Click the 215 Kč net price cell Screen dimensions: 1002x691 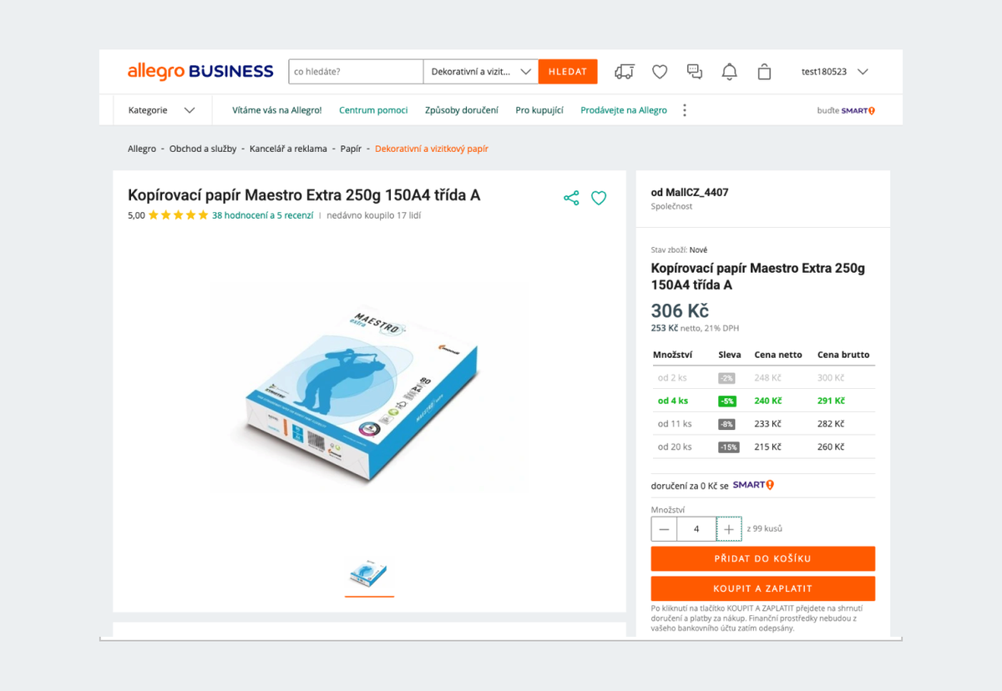click(x=767, y=446)
